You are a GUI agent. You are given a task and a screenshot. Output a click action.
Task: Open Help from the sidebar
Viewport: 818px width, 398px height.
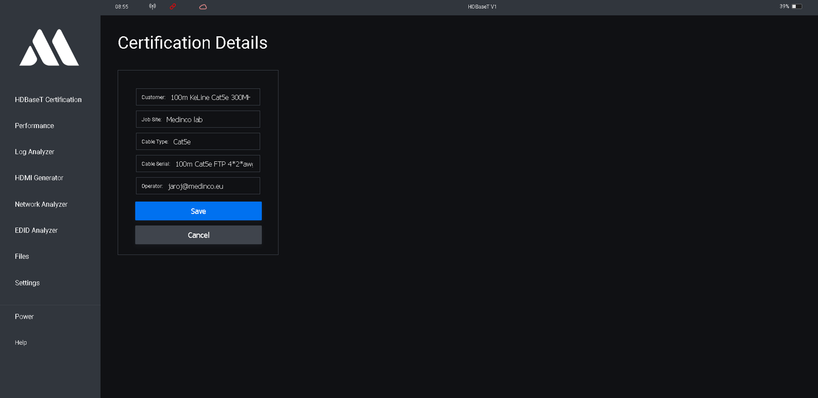pyautogui.click(x=21, y=343)
